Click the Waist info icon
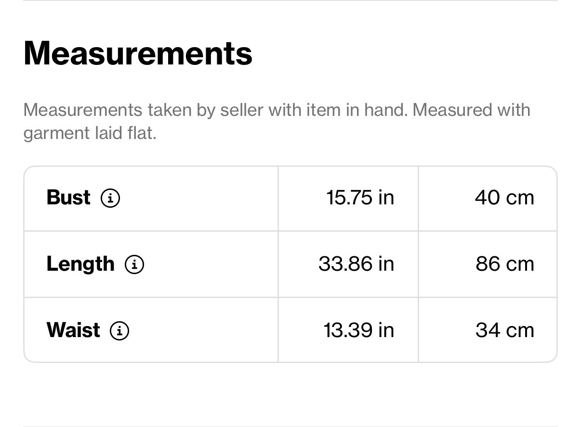Screen dimensions: 581x427 (119, 330)
